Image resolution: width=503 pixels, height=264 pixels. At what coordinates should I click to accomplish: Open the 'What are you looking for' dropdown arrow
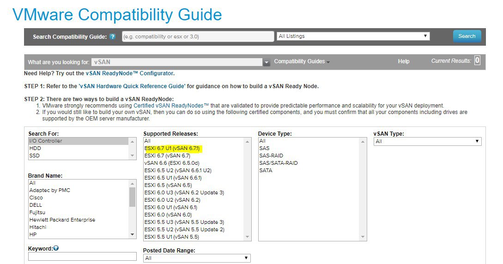[266, 62]
